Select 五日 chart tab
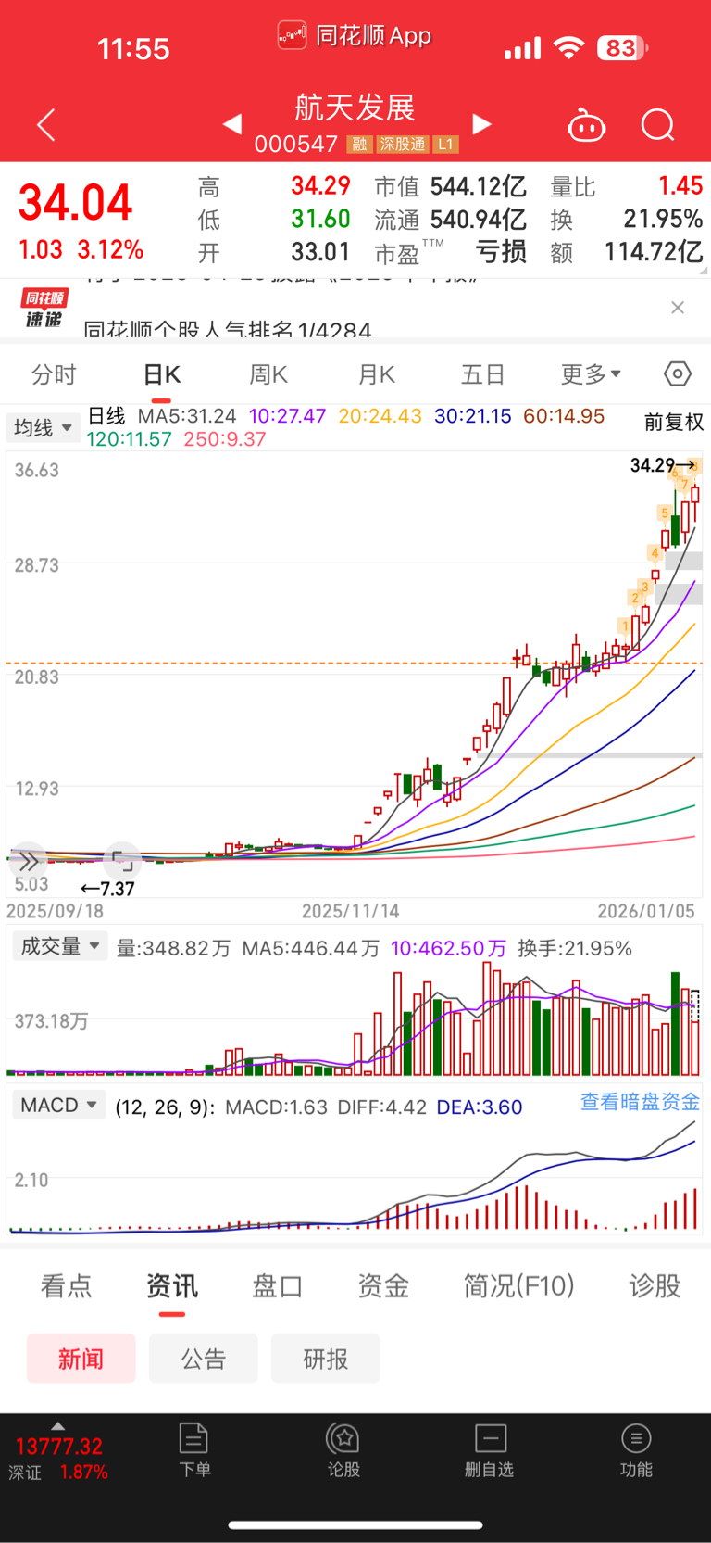Screen dimensions: 711x1543 tap(483, 374)
